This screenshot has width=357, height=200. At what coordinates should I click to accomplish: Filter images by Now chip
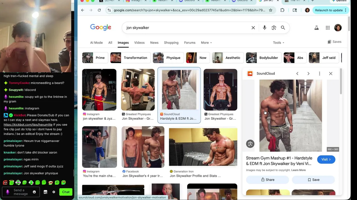tap(198, 58)
